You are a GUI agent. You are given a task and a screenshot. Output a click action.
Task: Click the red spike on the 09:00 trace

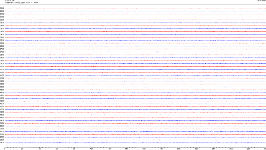coord(252,61)
